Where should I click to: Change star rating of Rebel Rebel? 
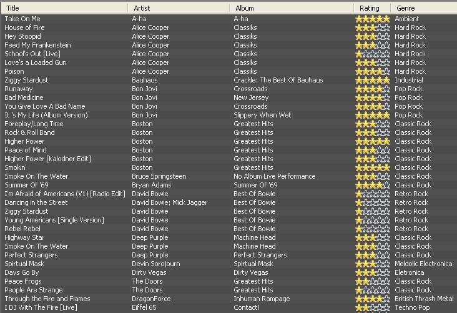click(x=373, y=229)
